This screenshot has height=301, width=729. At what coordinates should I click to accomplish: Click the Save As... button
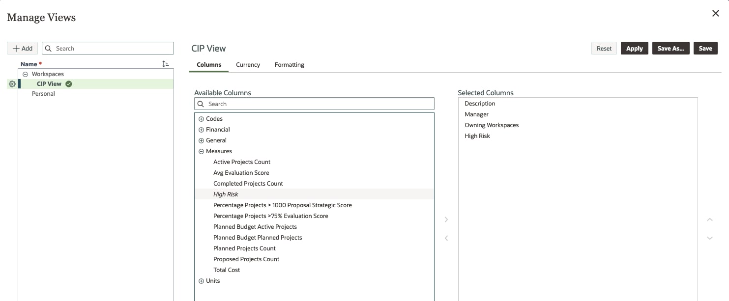pyautogui.click(x=671, y=48)
